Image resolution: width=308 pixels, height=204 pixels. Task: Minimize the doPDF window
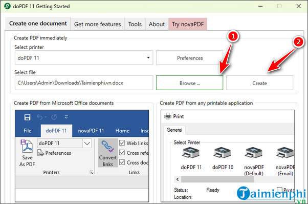pos(260,6)
